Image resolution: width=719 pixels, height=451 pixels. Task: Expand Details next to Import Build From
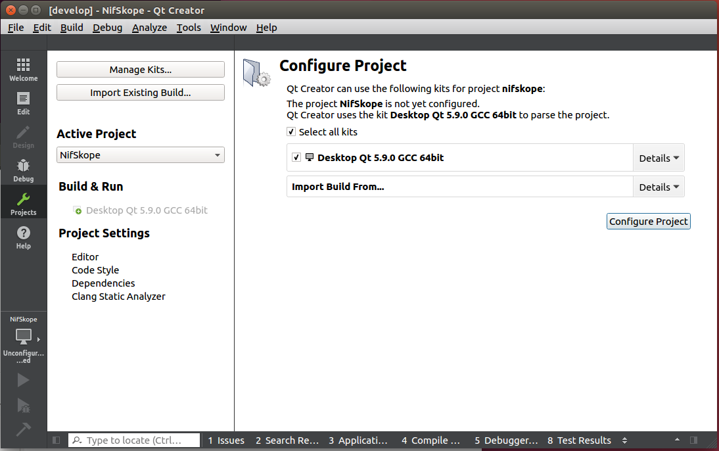point(659,186)
